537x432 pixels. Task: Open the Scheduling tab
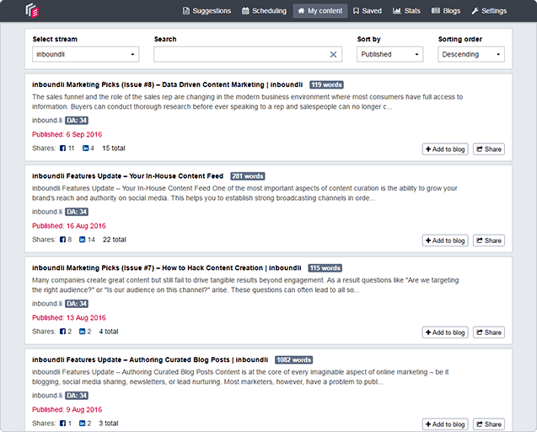coord(264,11)
